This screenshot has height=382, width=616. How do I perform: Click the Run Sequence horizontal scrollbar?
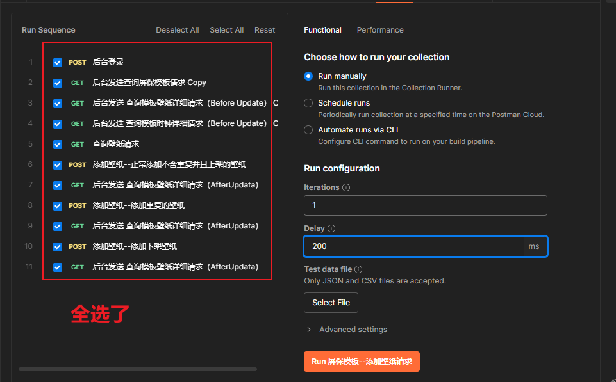click(x=138, y=369)
